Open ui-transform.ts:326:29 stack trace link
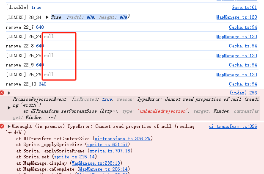This screenshot has width=264, height=174. click(x=122, y=138)
